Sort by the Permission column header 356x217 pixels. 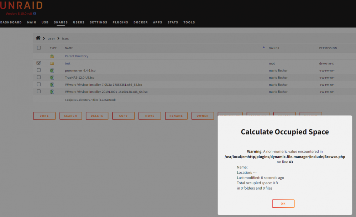click(328, 48)
